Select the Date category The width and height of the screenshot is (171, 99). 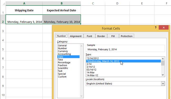click(x=68, y=57)
